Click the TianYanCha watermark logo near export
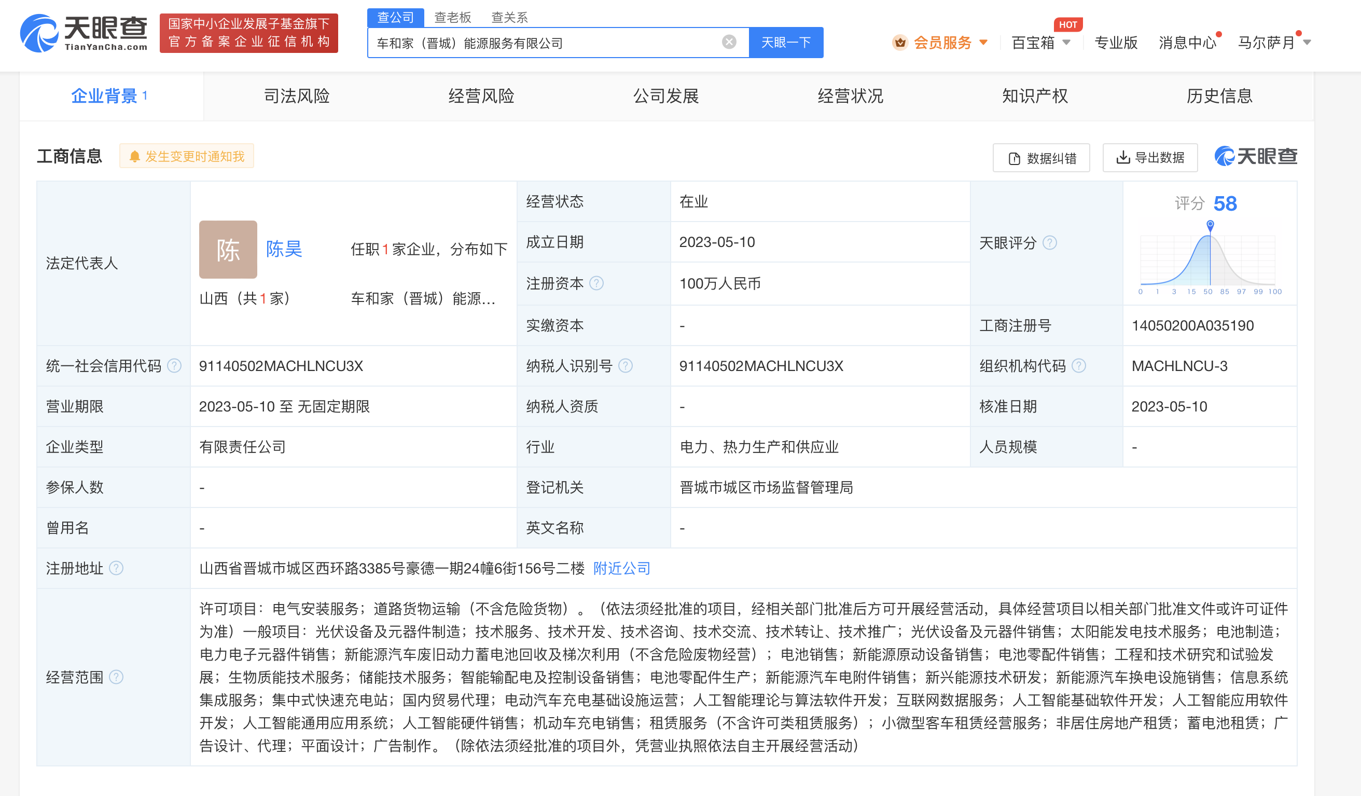Screen dimensions: 1361x796 pyautogui.click(x=1255, y=157)
